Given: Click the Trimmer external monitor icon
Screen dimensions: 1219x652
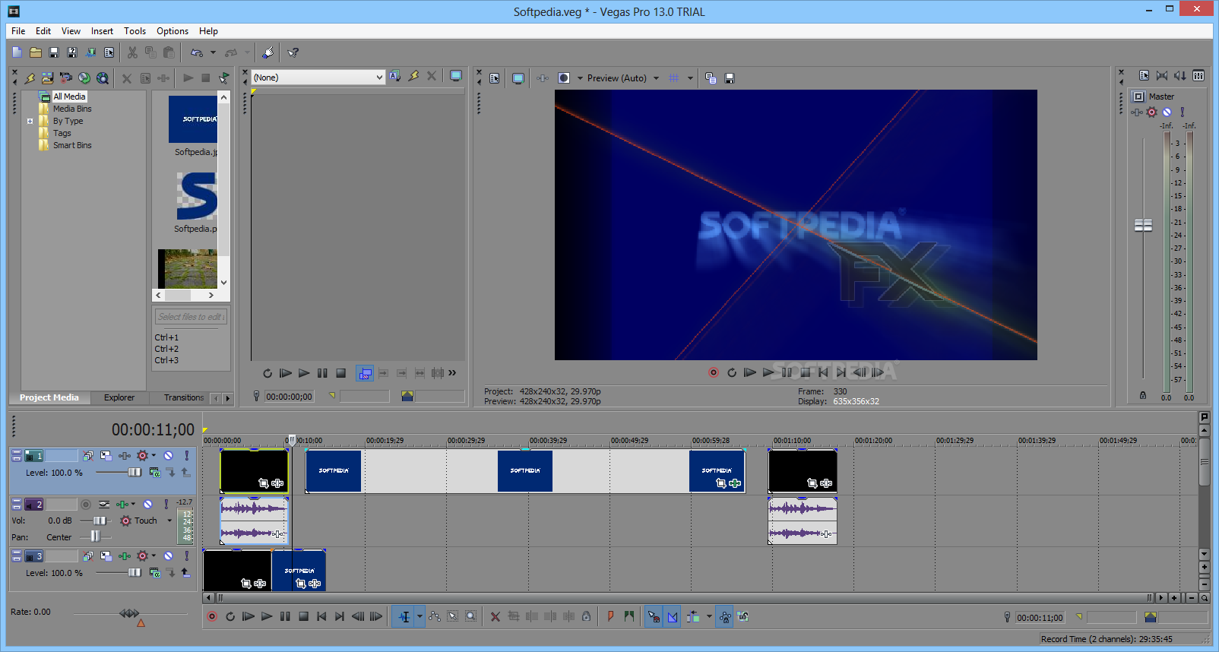Looking at the screenshot, I should click(x=456, y=76).
